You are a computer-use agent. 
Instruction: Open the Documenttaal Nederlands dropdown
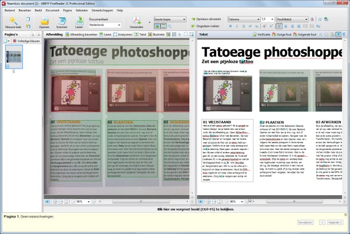point(105,25)
